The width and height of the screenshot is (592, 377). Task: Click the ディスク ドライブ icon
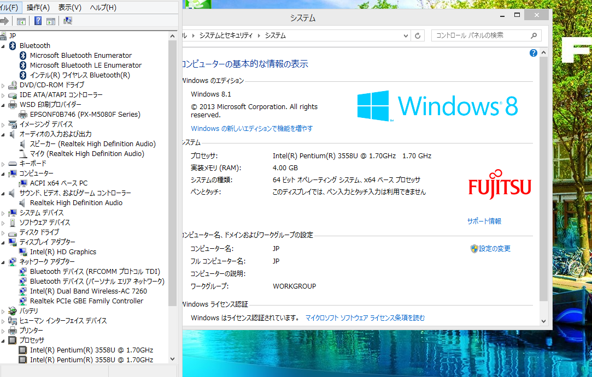click(13, 232)
